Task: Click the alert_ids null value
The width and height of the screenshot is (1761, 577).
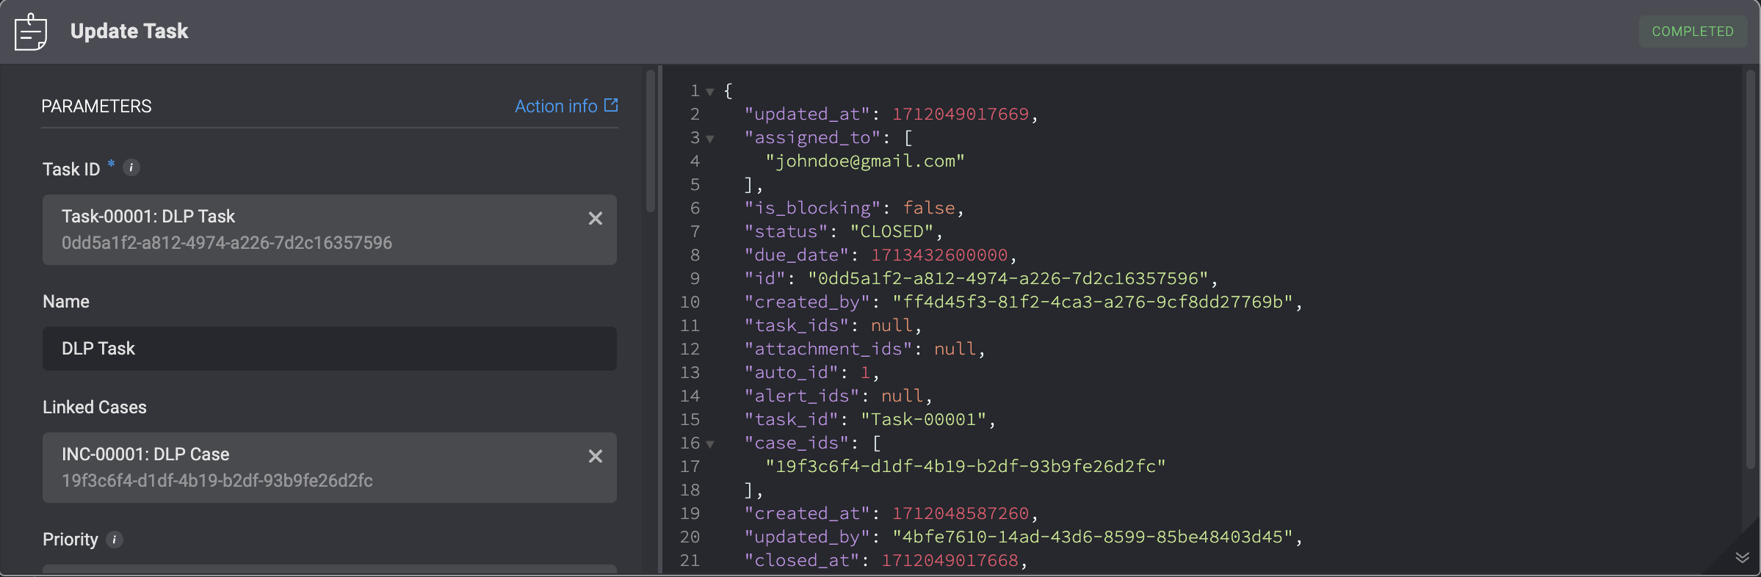Action: coord(903,396)
